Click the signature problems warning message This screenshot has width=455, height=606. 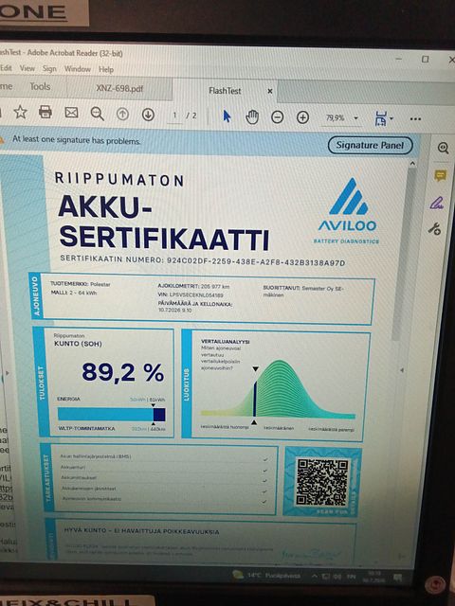tap(76, 139)
